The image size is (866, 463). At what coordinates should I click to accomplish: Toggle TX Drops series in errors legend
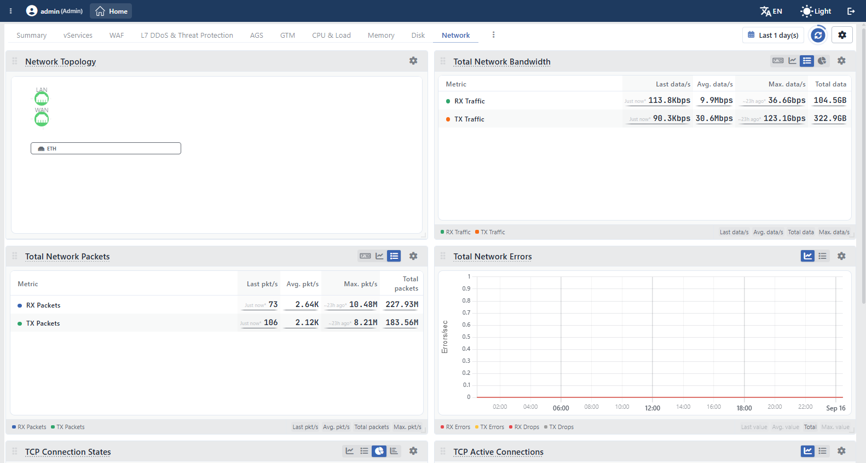[x=559, y=427]
